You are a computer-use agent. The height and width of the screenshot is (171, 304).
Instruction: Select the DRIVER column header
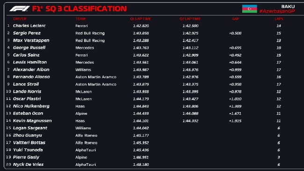tap(20, 19)
